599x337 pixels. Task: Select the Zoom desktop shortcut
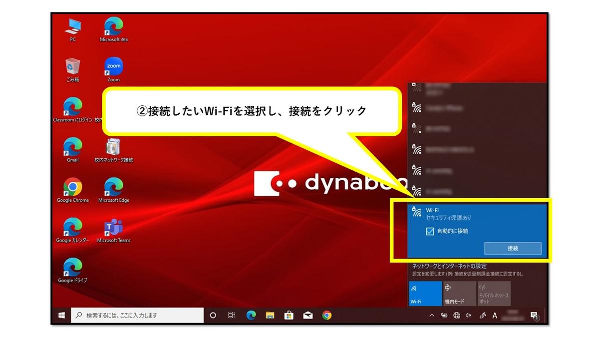(114, 70)
